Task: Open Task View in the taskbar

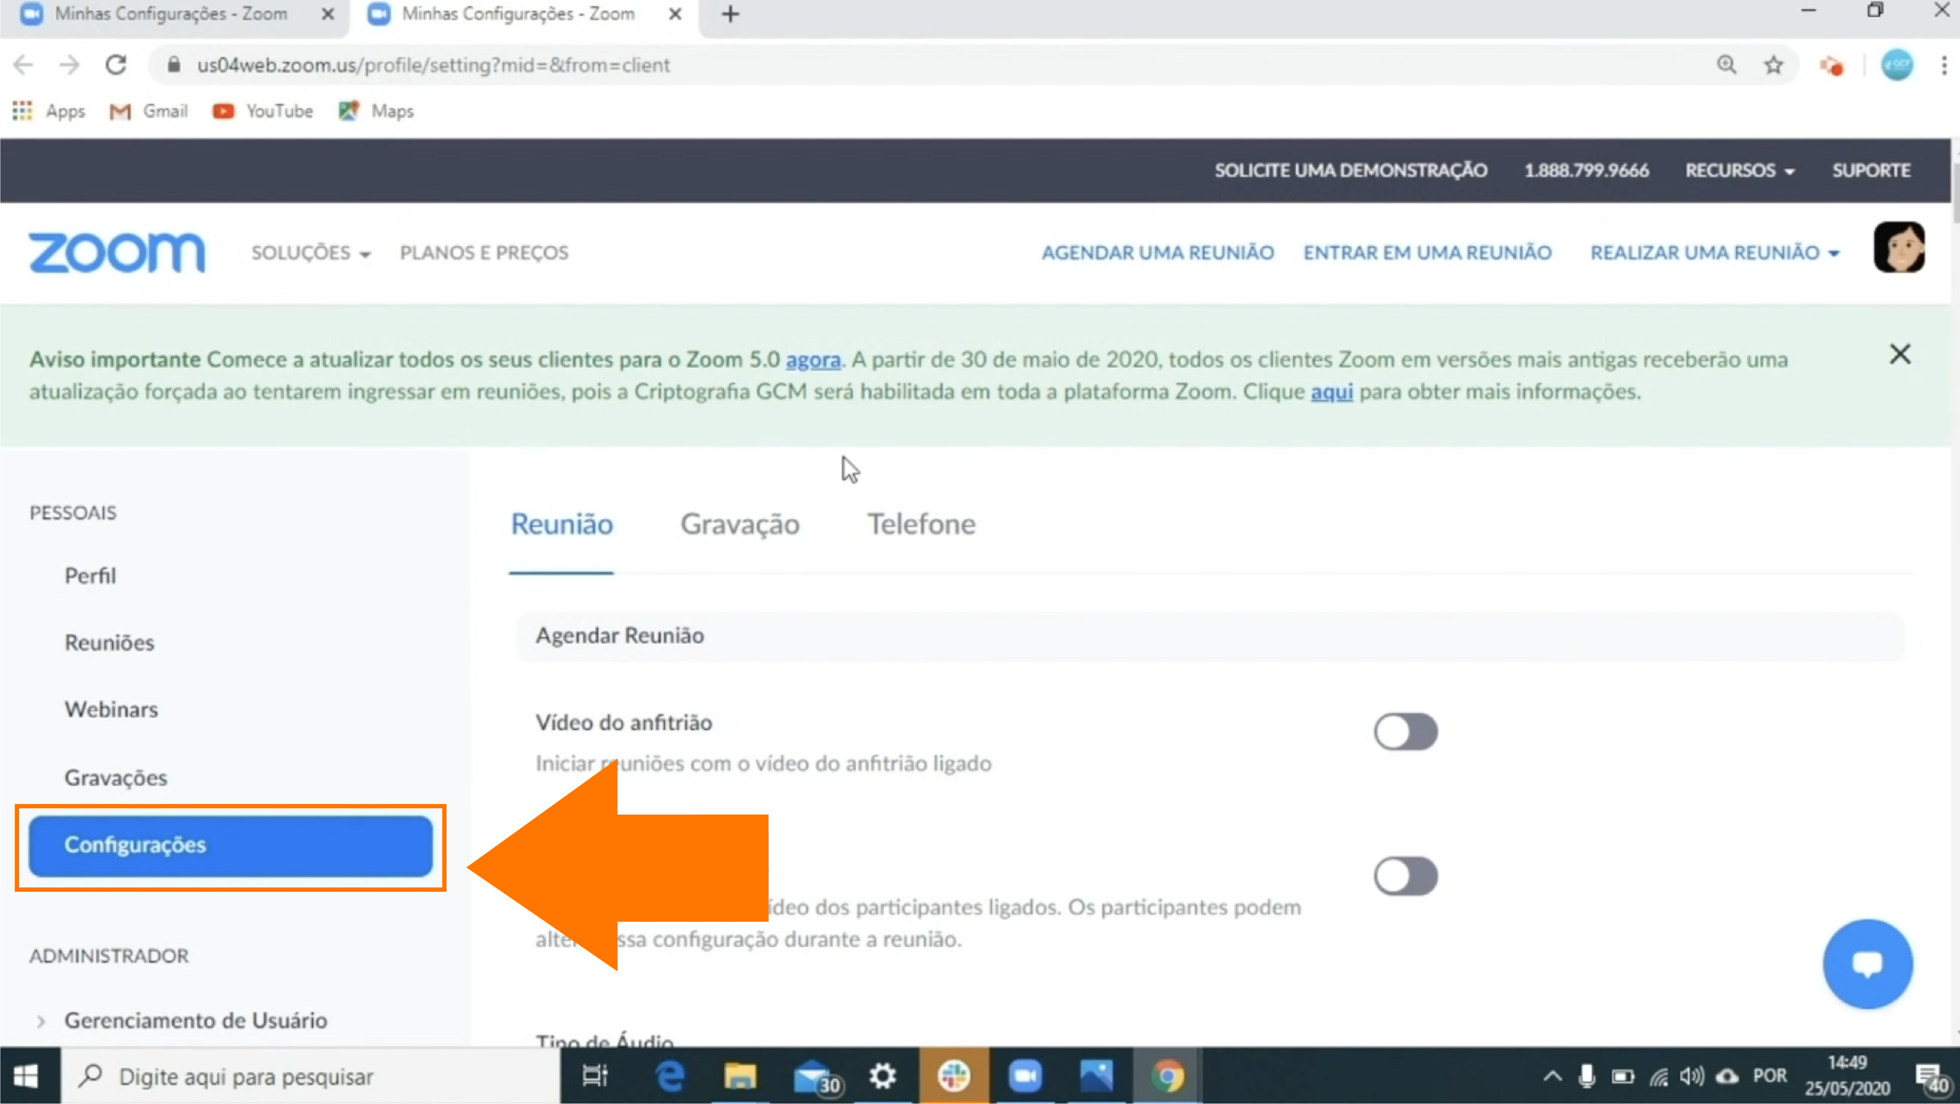Action: click(x=595, y=1076)
